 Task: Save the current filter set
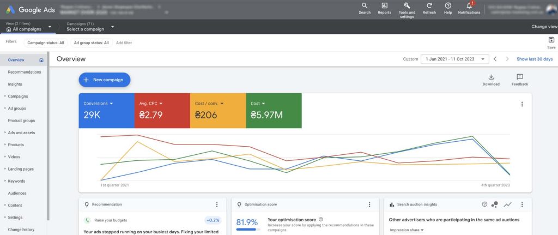tap(551, 40)
